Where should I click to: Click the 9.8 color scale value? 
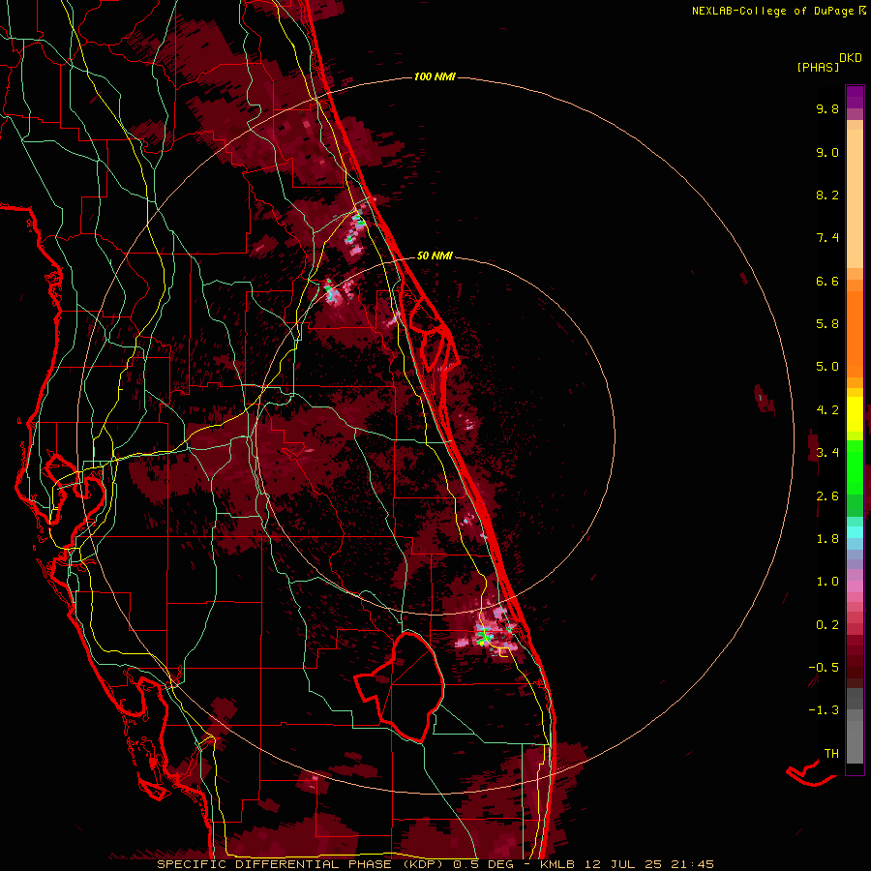[827, 108]
